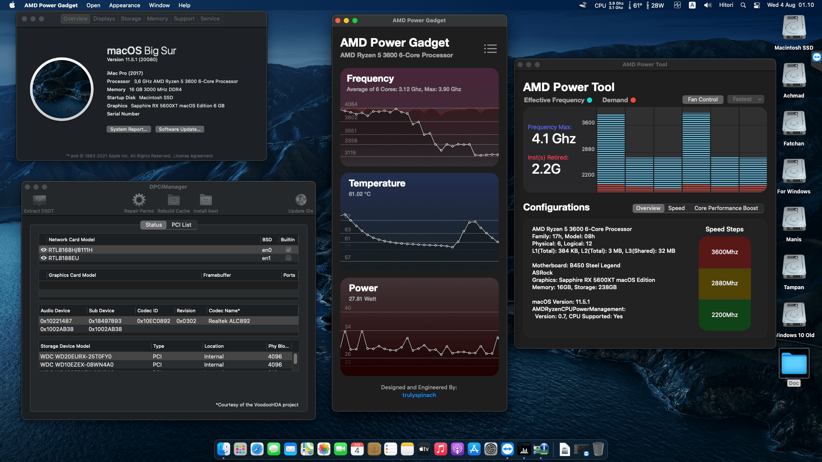822x462 pixels.
Task: Open Messages in the dock
Action: [x=274, y=449]
